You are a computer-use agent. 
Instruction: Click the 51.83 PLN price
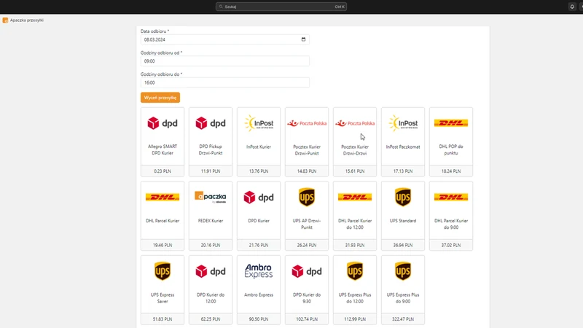(x=163, y=319)
